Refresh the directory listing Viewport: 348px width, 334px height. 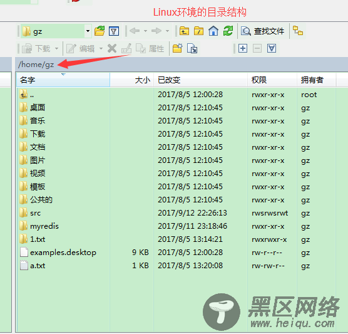(x=228, y=31)
